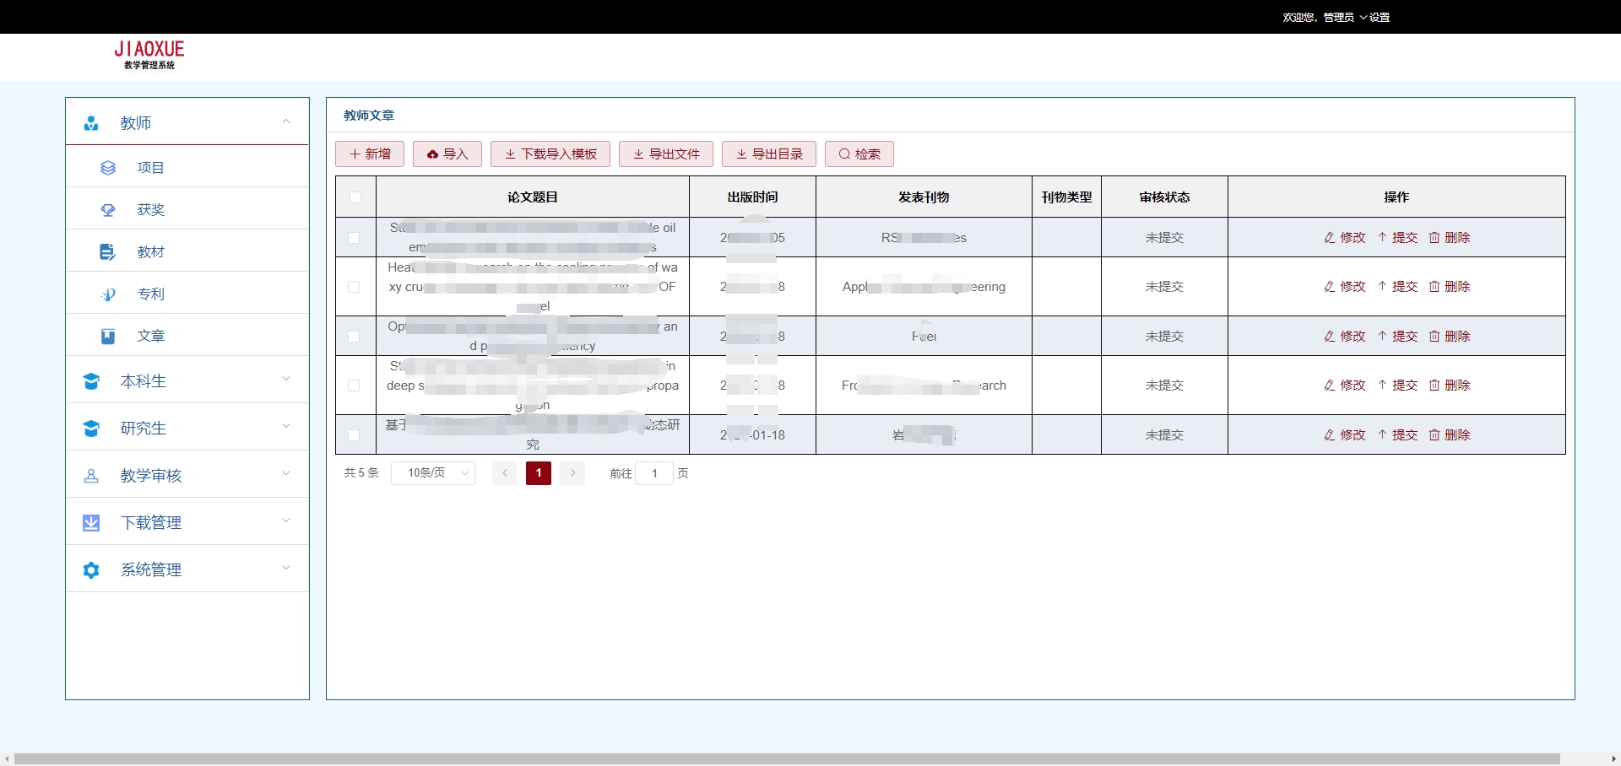
Task: Check the last article row checkbox
Action: point(355,435)
